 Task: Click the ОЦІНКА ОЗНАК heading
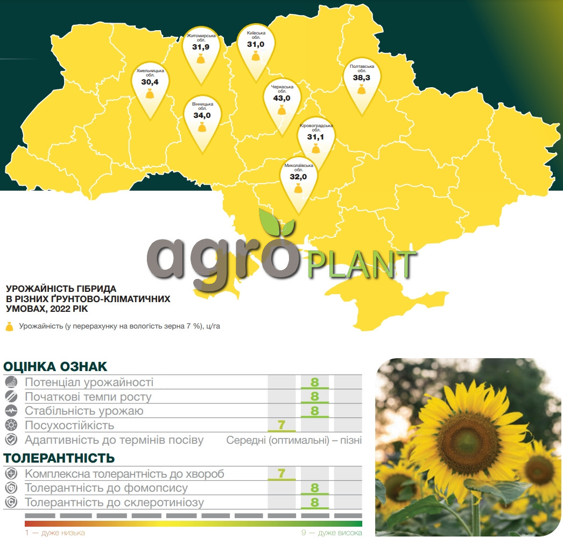[x=55, y=367]
